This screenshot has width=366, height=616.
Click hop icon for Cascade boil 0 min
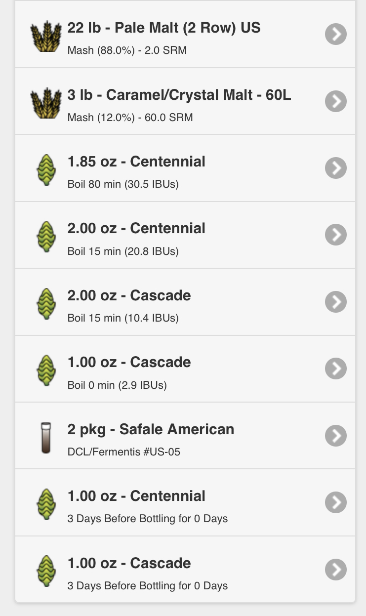click(x=46, y=369)
